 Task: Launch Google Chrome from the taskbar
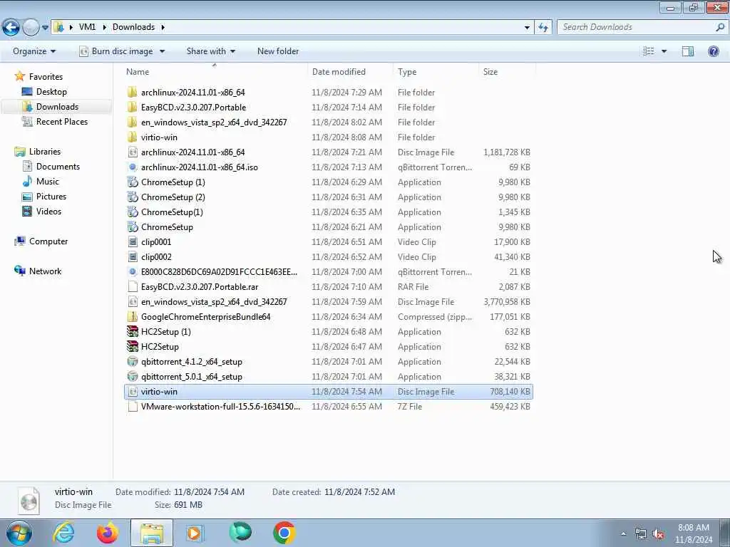[x=284, y=533]
